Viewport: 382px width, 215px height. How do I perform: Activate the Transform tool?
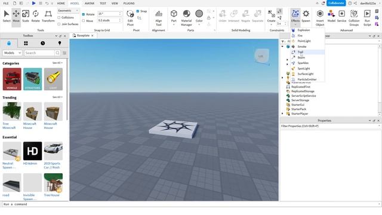click(x=48, y=16)
